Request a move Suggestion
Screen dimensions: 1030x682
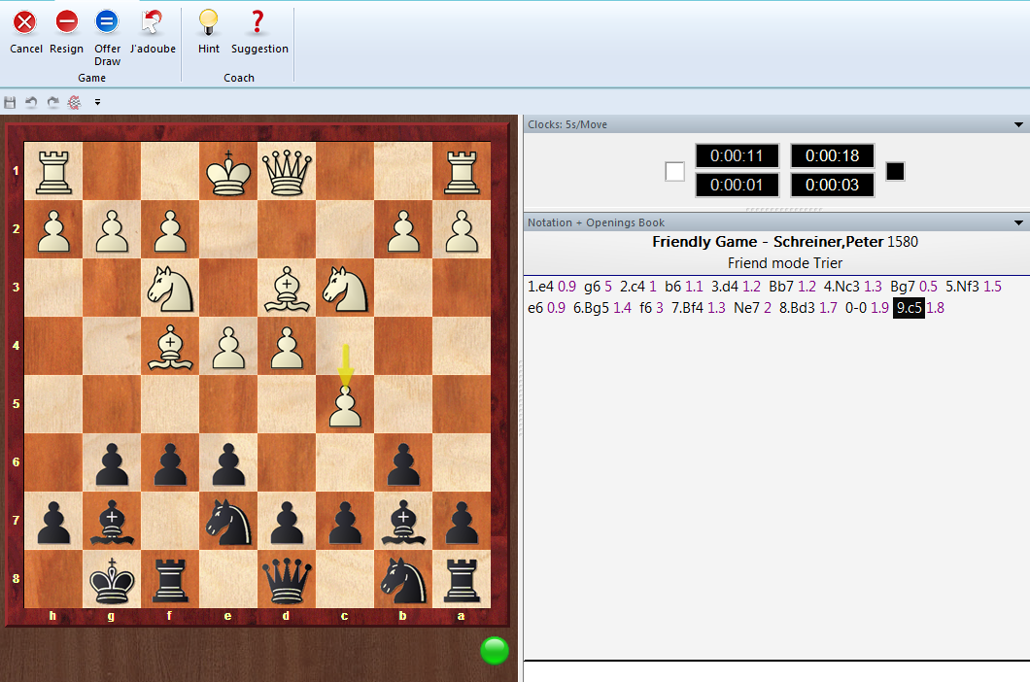tap(258, 21)
